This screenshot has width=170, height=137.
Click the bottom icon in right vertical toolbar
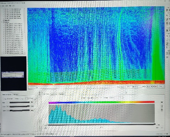click(x=167, y=57)
